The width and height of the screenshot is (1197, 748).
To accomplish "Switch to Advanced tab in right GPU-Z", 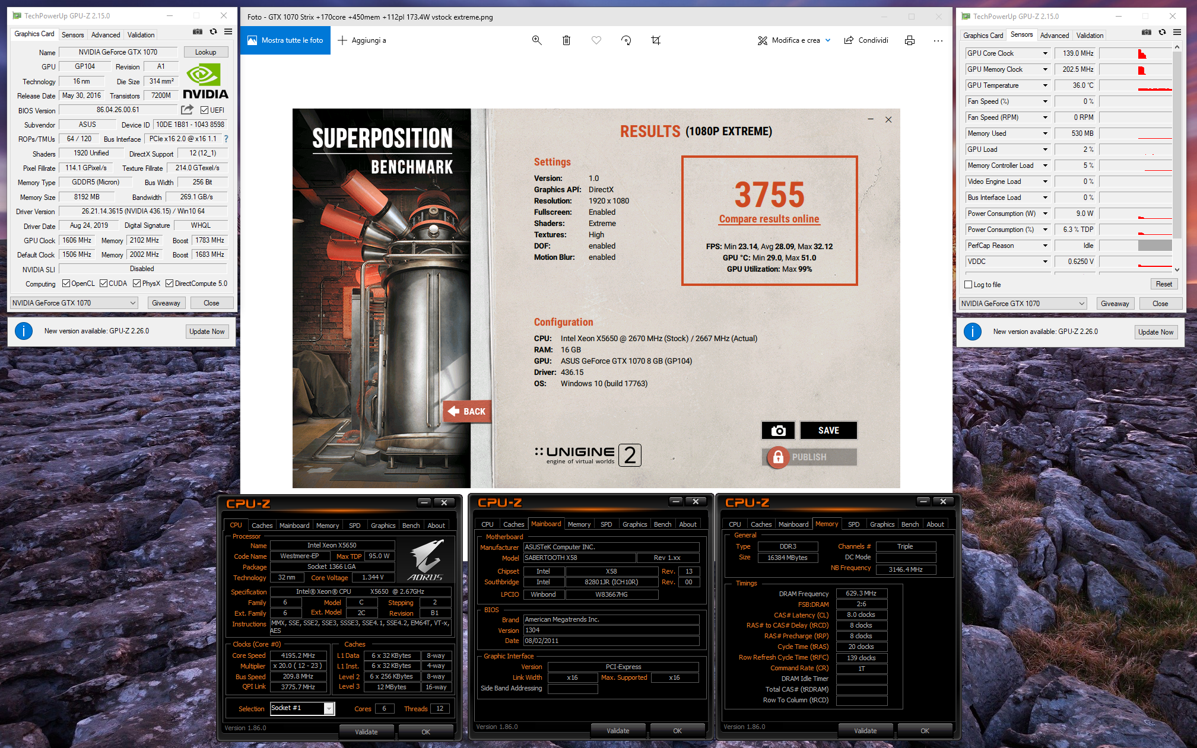I will click(1055, 36).
